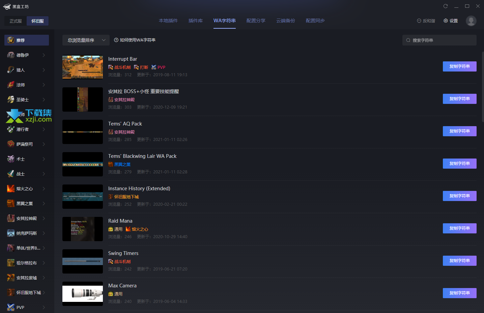
Task: Copy string for Interrupt Bar
Action: (x=459, y=66)
